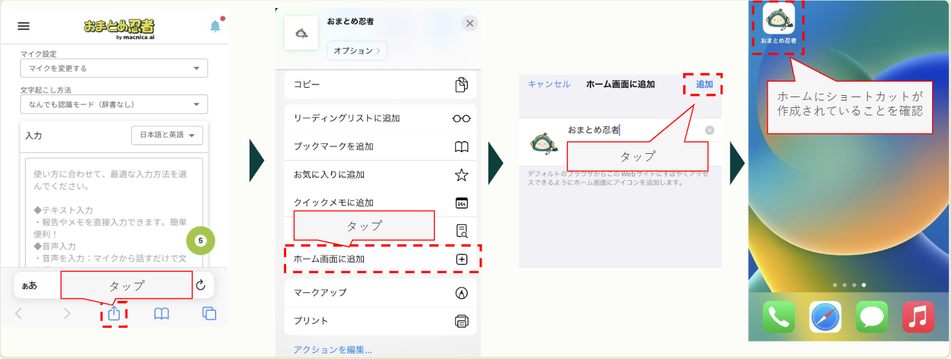Screen dimensions: 951x359
Task: Tap the printer icon
Action: [x=462, y=321]
